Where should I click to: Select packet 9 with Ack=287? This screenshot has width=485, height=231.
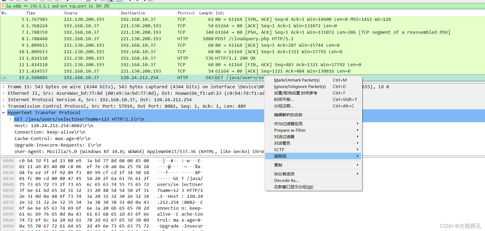point(242,45)
